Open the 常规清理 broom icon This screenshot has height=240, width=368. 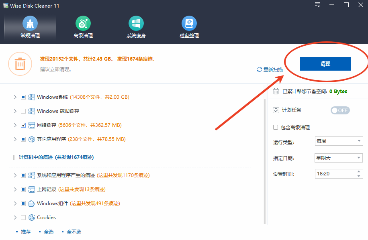click(x=30, y=24)
